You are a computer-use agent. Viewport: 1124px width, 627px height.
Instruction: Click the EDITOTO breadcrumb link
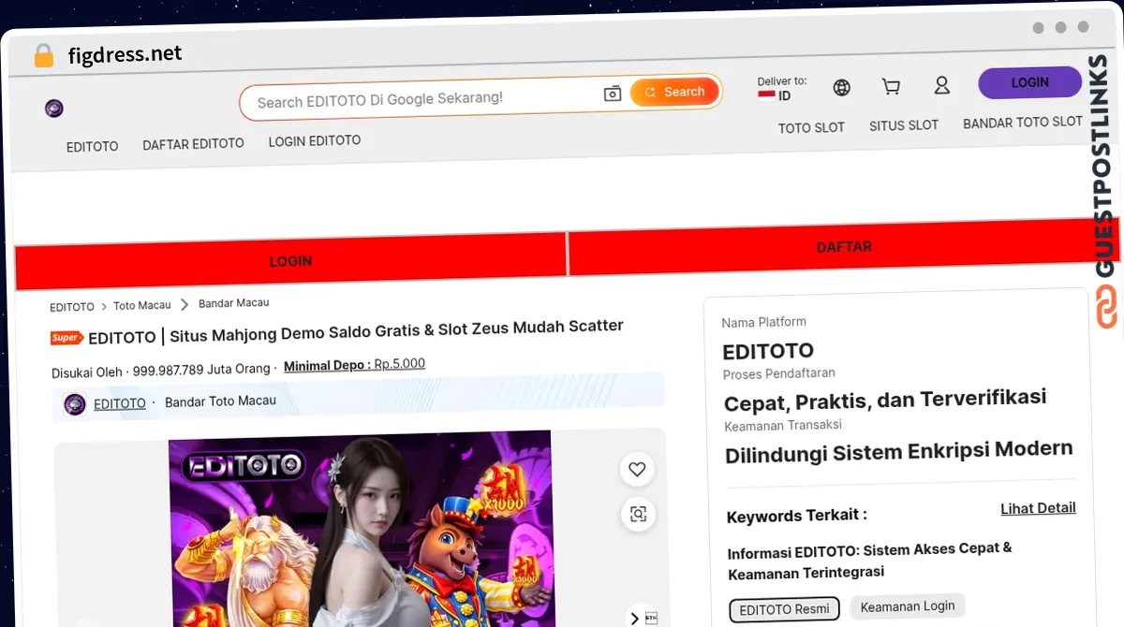(x=72, y=307)
